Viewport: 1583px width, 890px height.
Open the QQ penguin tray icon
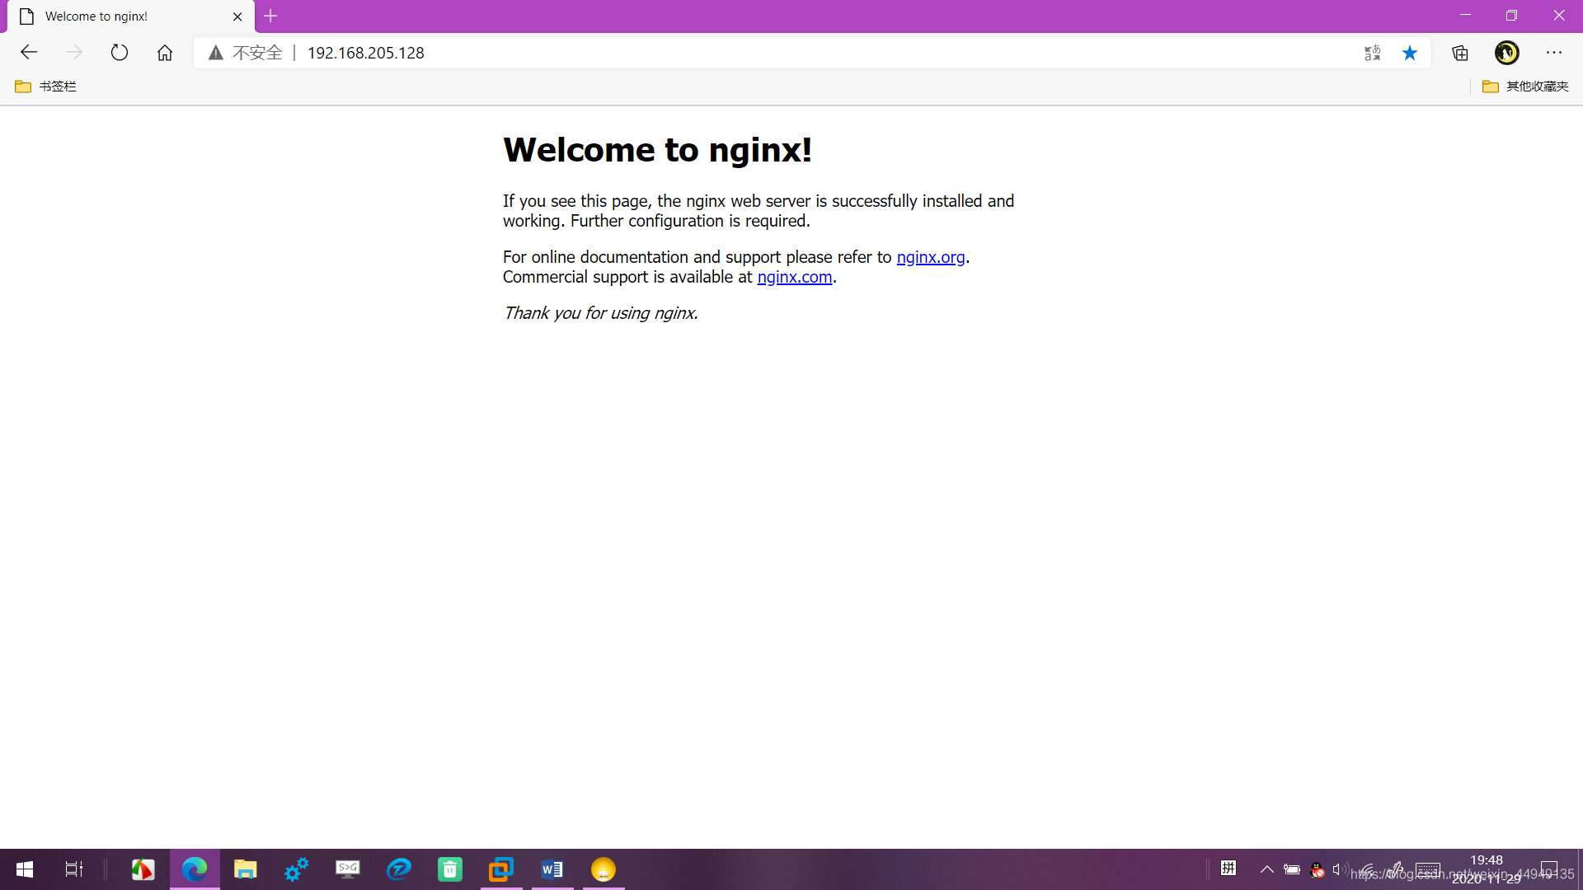pyautogui.click(x=1318, y=869)
